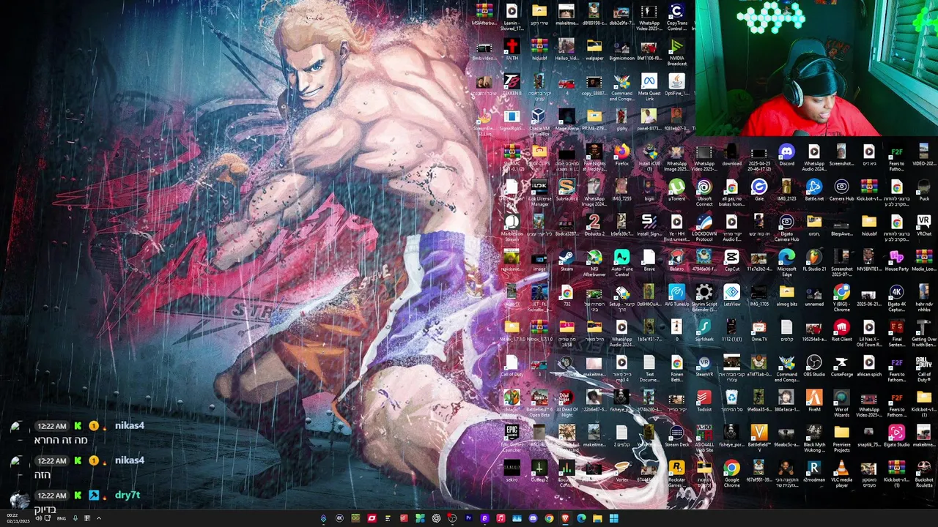Expand the system tray hidden icons chevron
Screen dimensions: 938x527
[98, 518]
